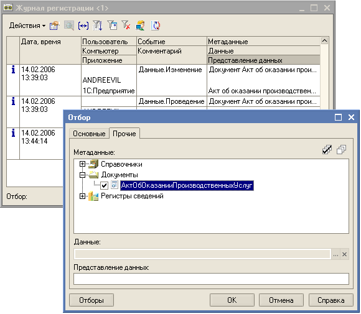Click the Дата, время column header
Screen dimensions: 361x314
tap(50, 50)
